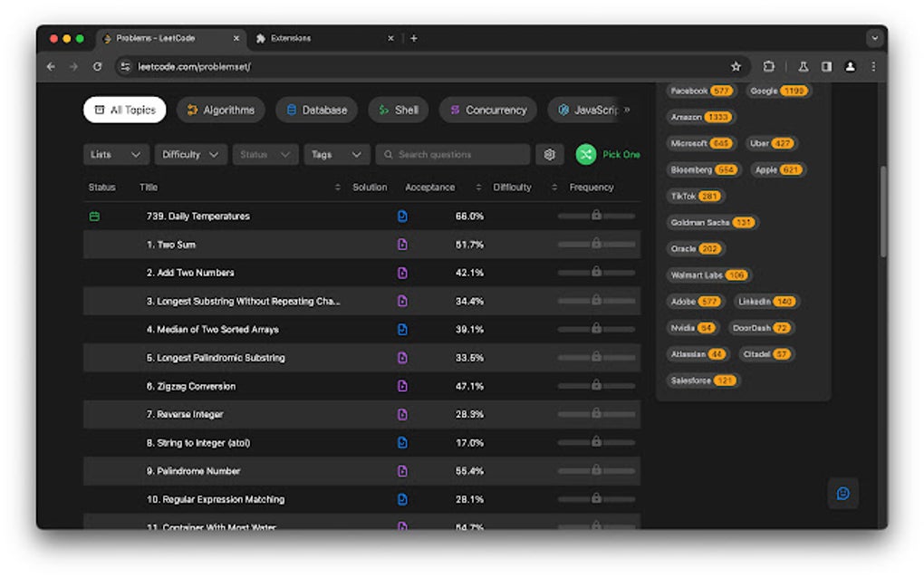Click the frequency bar for Daily Temperatures
Screen dimensions: 924x578
(595, 216)
